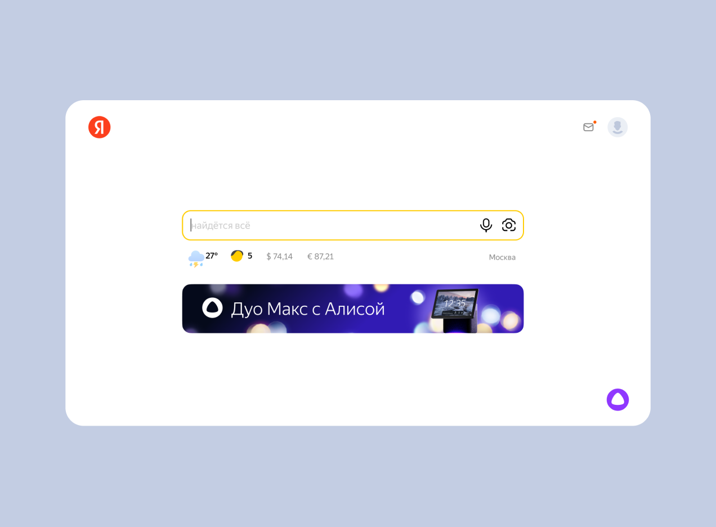The image size is (716, 527).
Task: Launch the purple Alice assistant button
Action: tap(617, 400)
